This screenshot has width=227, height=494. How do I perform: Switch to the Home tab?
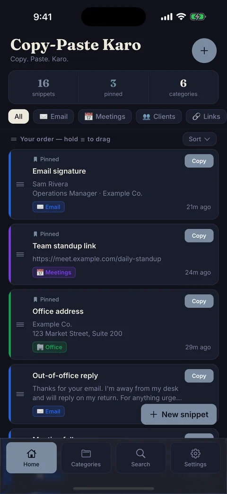point(31,458)
